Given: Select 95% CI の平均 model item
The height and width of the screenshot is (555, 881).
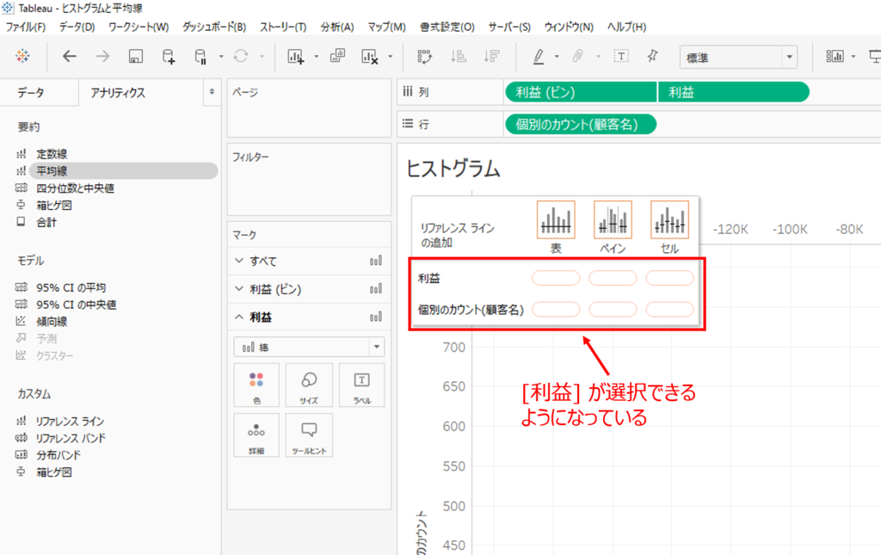Looking at the screenshot, I should (71, 287).
